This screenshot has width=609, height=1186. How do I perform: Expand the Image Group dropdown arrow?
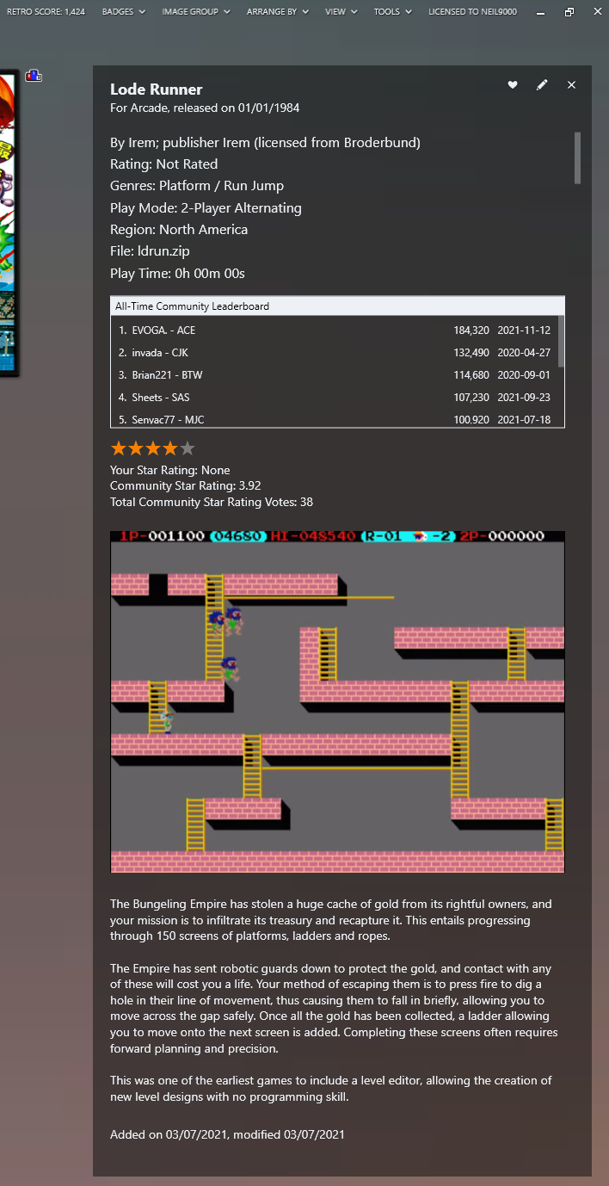(227, 12)
